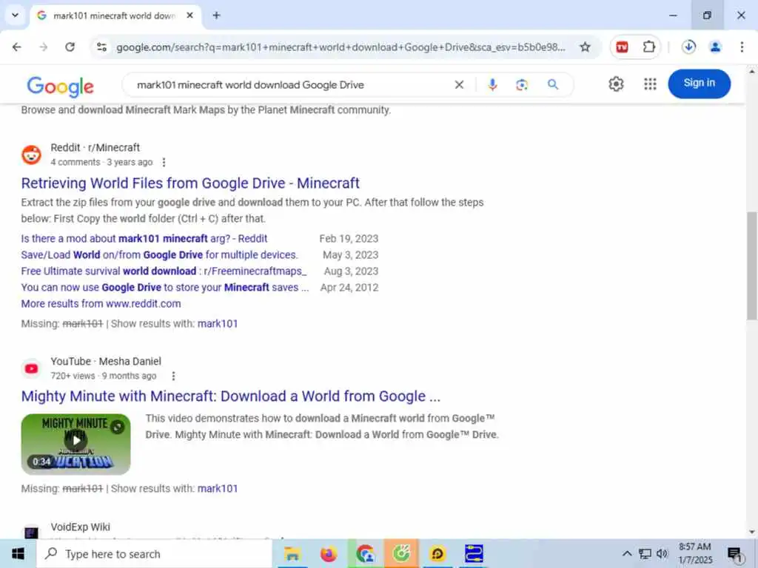The image size is (758, 568).
Task: Play the Mighty Minute video thumbnail
Action: tap(76, 444)
